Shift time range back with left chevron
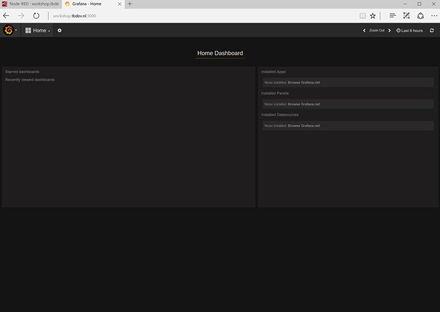The image size is (440, 312). [364, 30]
